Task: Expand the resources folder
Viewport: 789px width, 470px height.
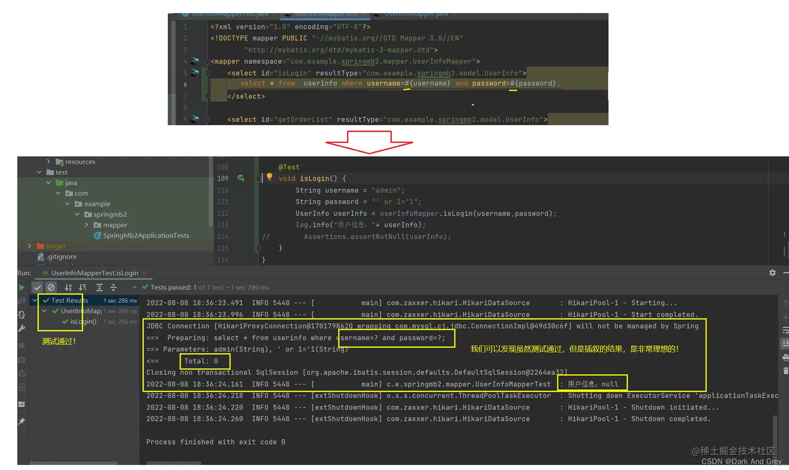Action: pyautogui.click(x=49, y=162)
